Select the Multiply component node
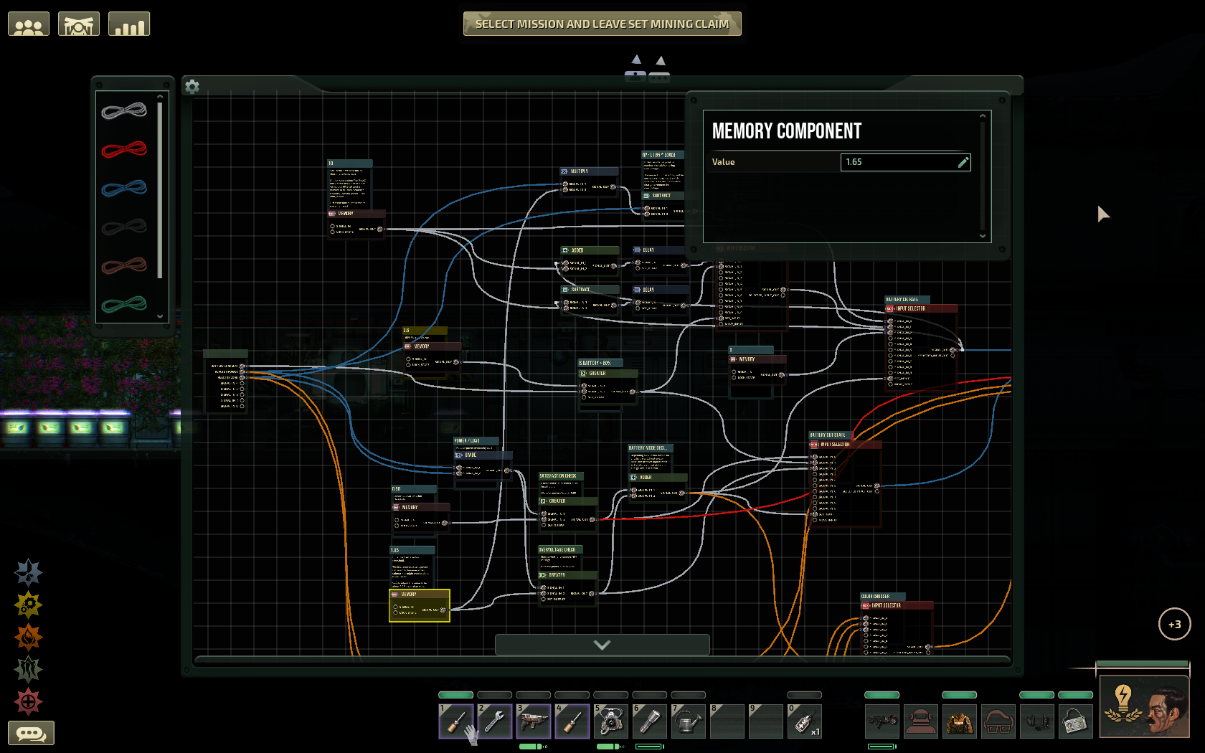The image size is (1205, 753). tap(589, 181)
